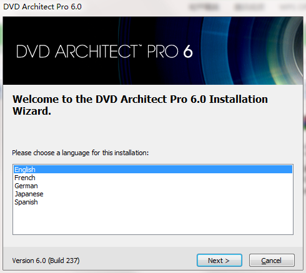Choose Spanish in the language list
The height and width of the screenshot is (273, 306).
[26, 202]
